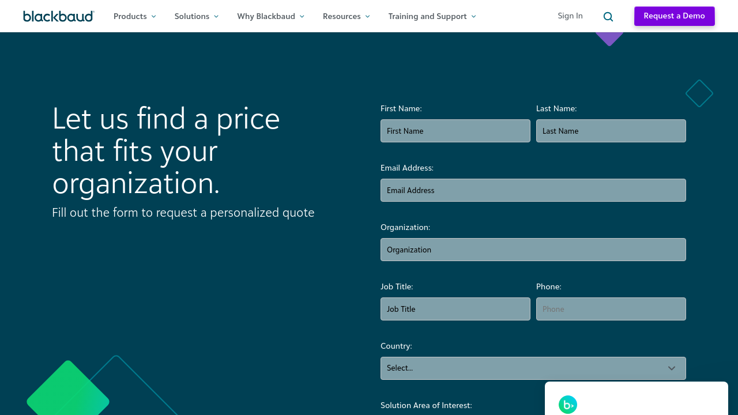Click the Country dropdown arrow

tap(671, 368)
